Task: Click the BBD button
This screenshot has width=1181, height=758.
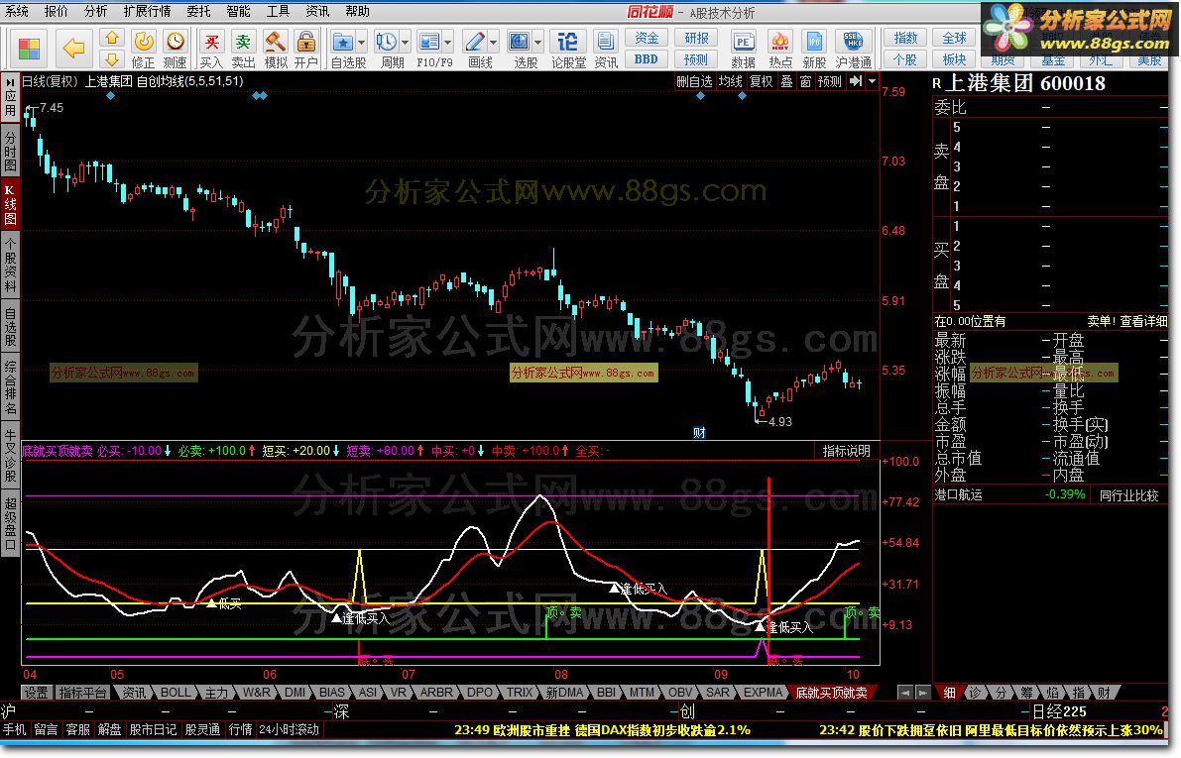Action: [x=647, y=59]
